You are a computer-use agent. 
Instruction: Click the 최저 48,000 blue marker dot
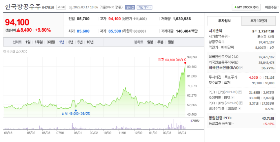tap(76, 111)
